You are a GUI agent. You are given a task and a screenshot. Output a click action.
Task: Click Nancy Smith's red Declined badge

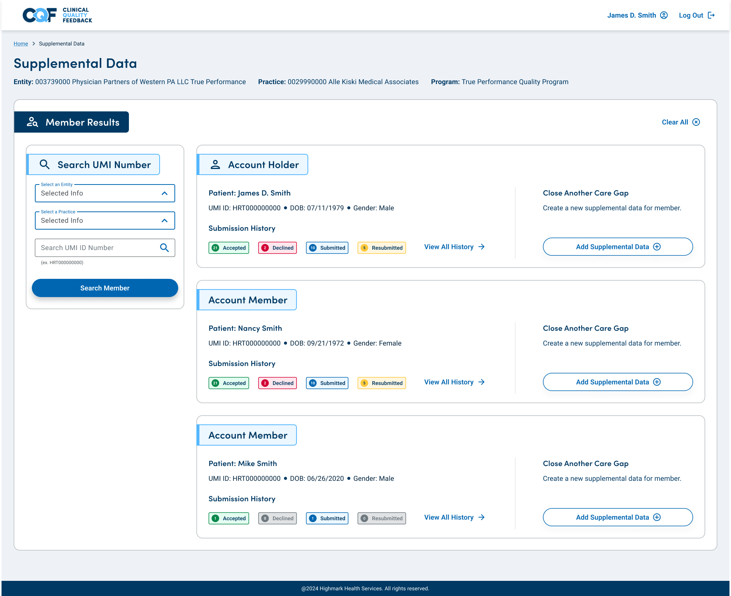[x=278, y=383]
